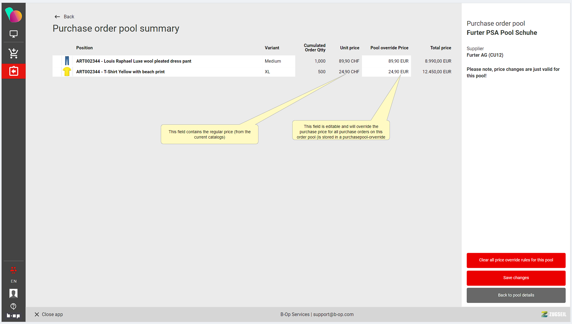Select the red purchase order pool icon
Image resolution: width=572 pixels, height=324 pixels.
click(14, 71)
